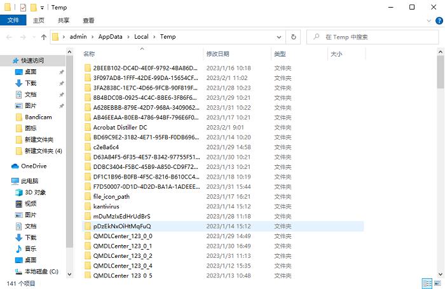Click Local in the address path

[141, 37]
